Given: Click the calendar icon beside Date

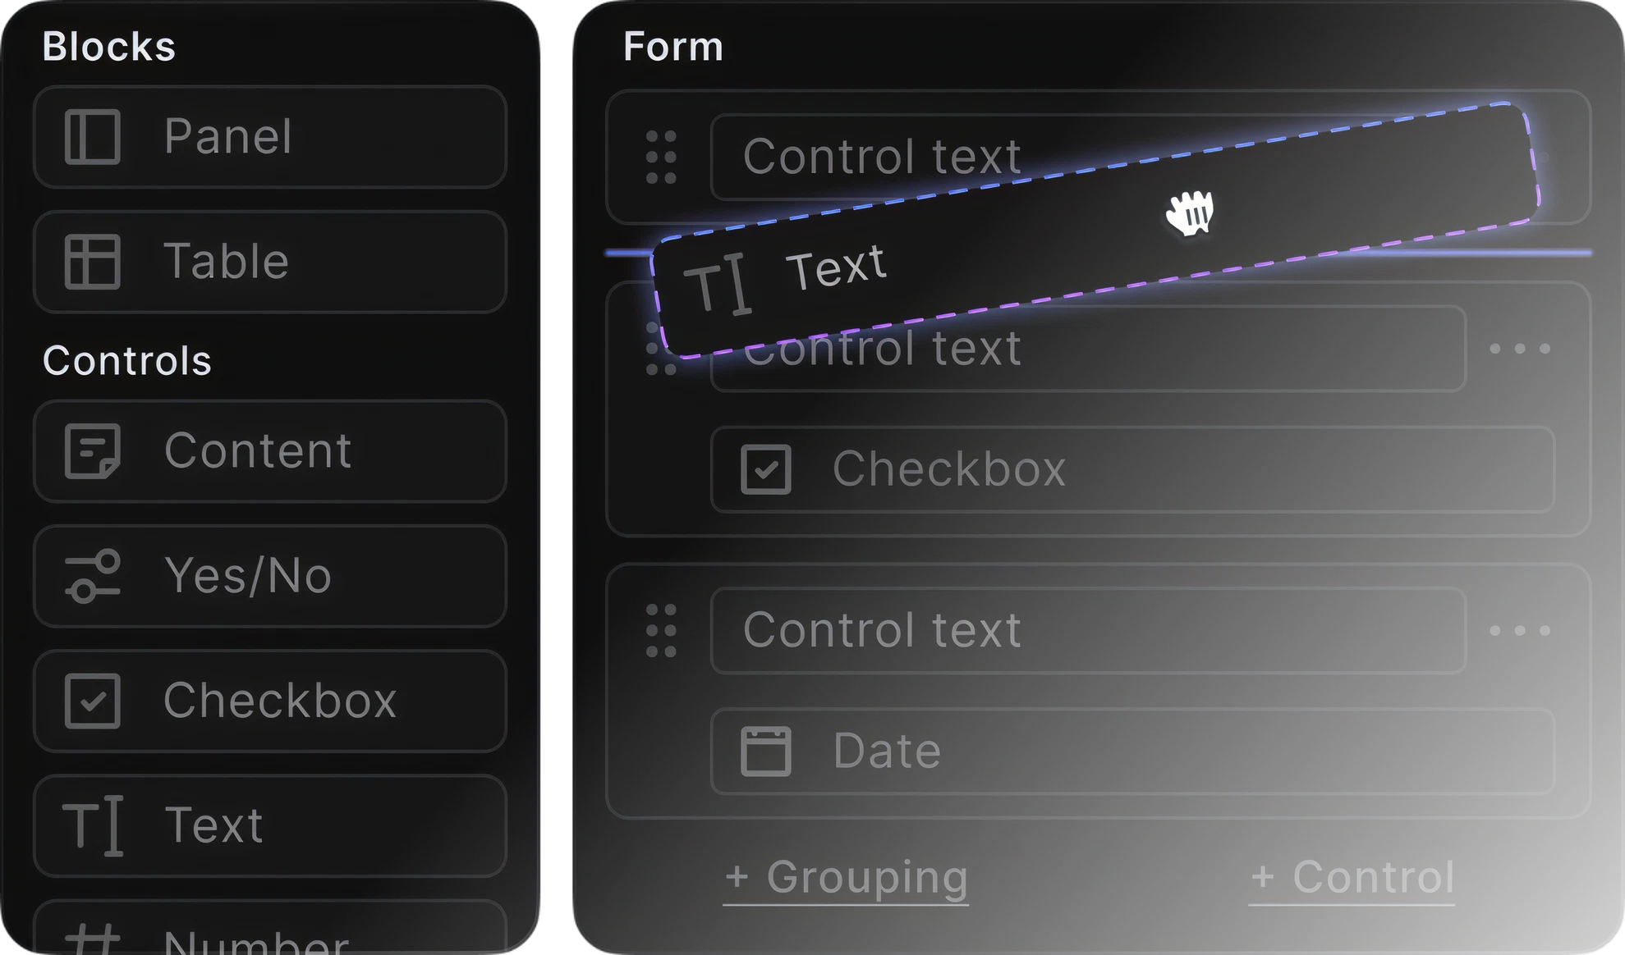Looking at the screenshot, I should 766,751.
